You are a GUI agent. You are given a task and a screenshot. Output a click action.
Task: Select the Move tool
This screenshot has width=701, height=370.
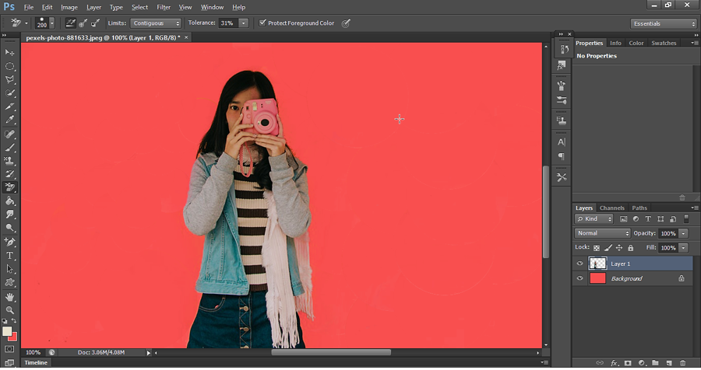pyautogui.click(x=10, y=52)
